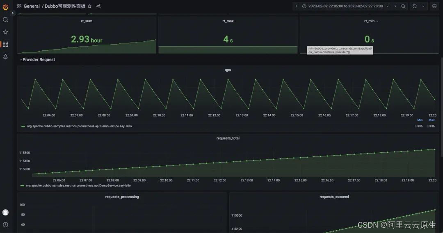
Task: Open the requests_total panel title
Action: pyautogui.click(x=228, y=138)
